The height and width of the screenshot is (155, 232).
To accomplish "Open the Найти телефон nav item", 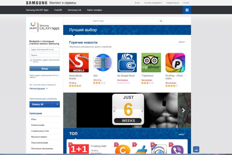I will (94, 10).
